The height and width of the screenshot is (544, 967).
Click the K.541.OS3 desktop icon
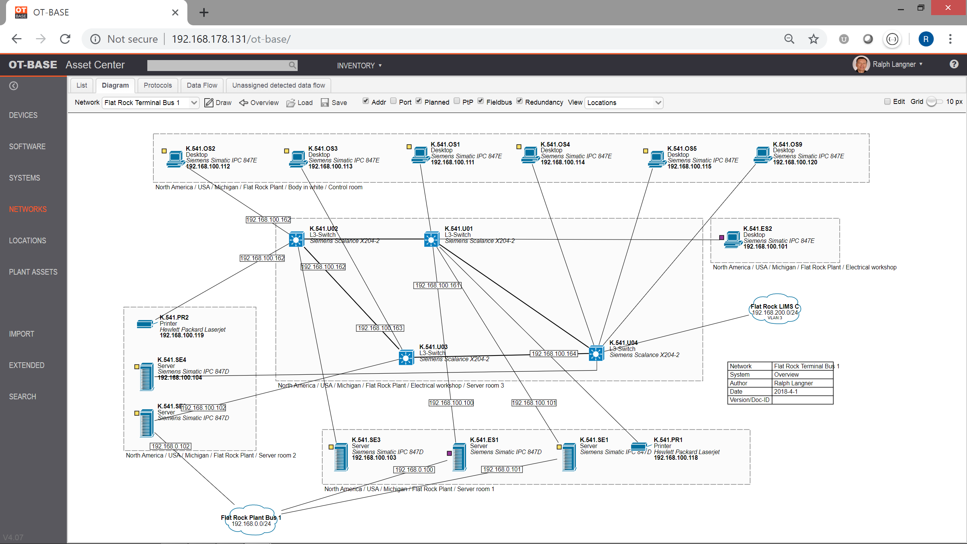298,159
